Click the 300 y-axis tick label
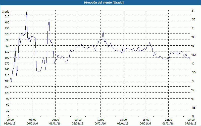Screen dimensions: 201x126 pyautogui.click(x=7, y=57)
